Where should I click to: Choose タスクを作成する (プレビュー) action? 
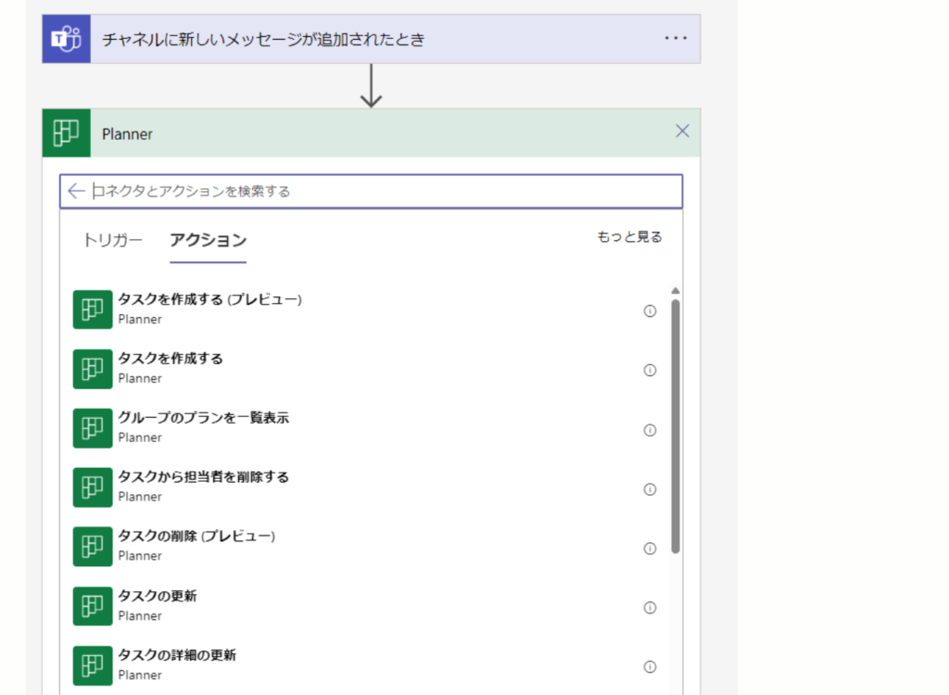coord(209,299)
